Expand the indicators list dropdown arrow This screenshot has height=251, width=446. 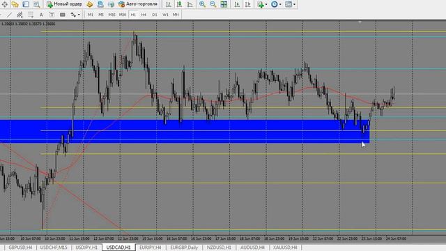click(x=266, y=4)
